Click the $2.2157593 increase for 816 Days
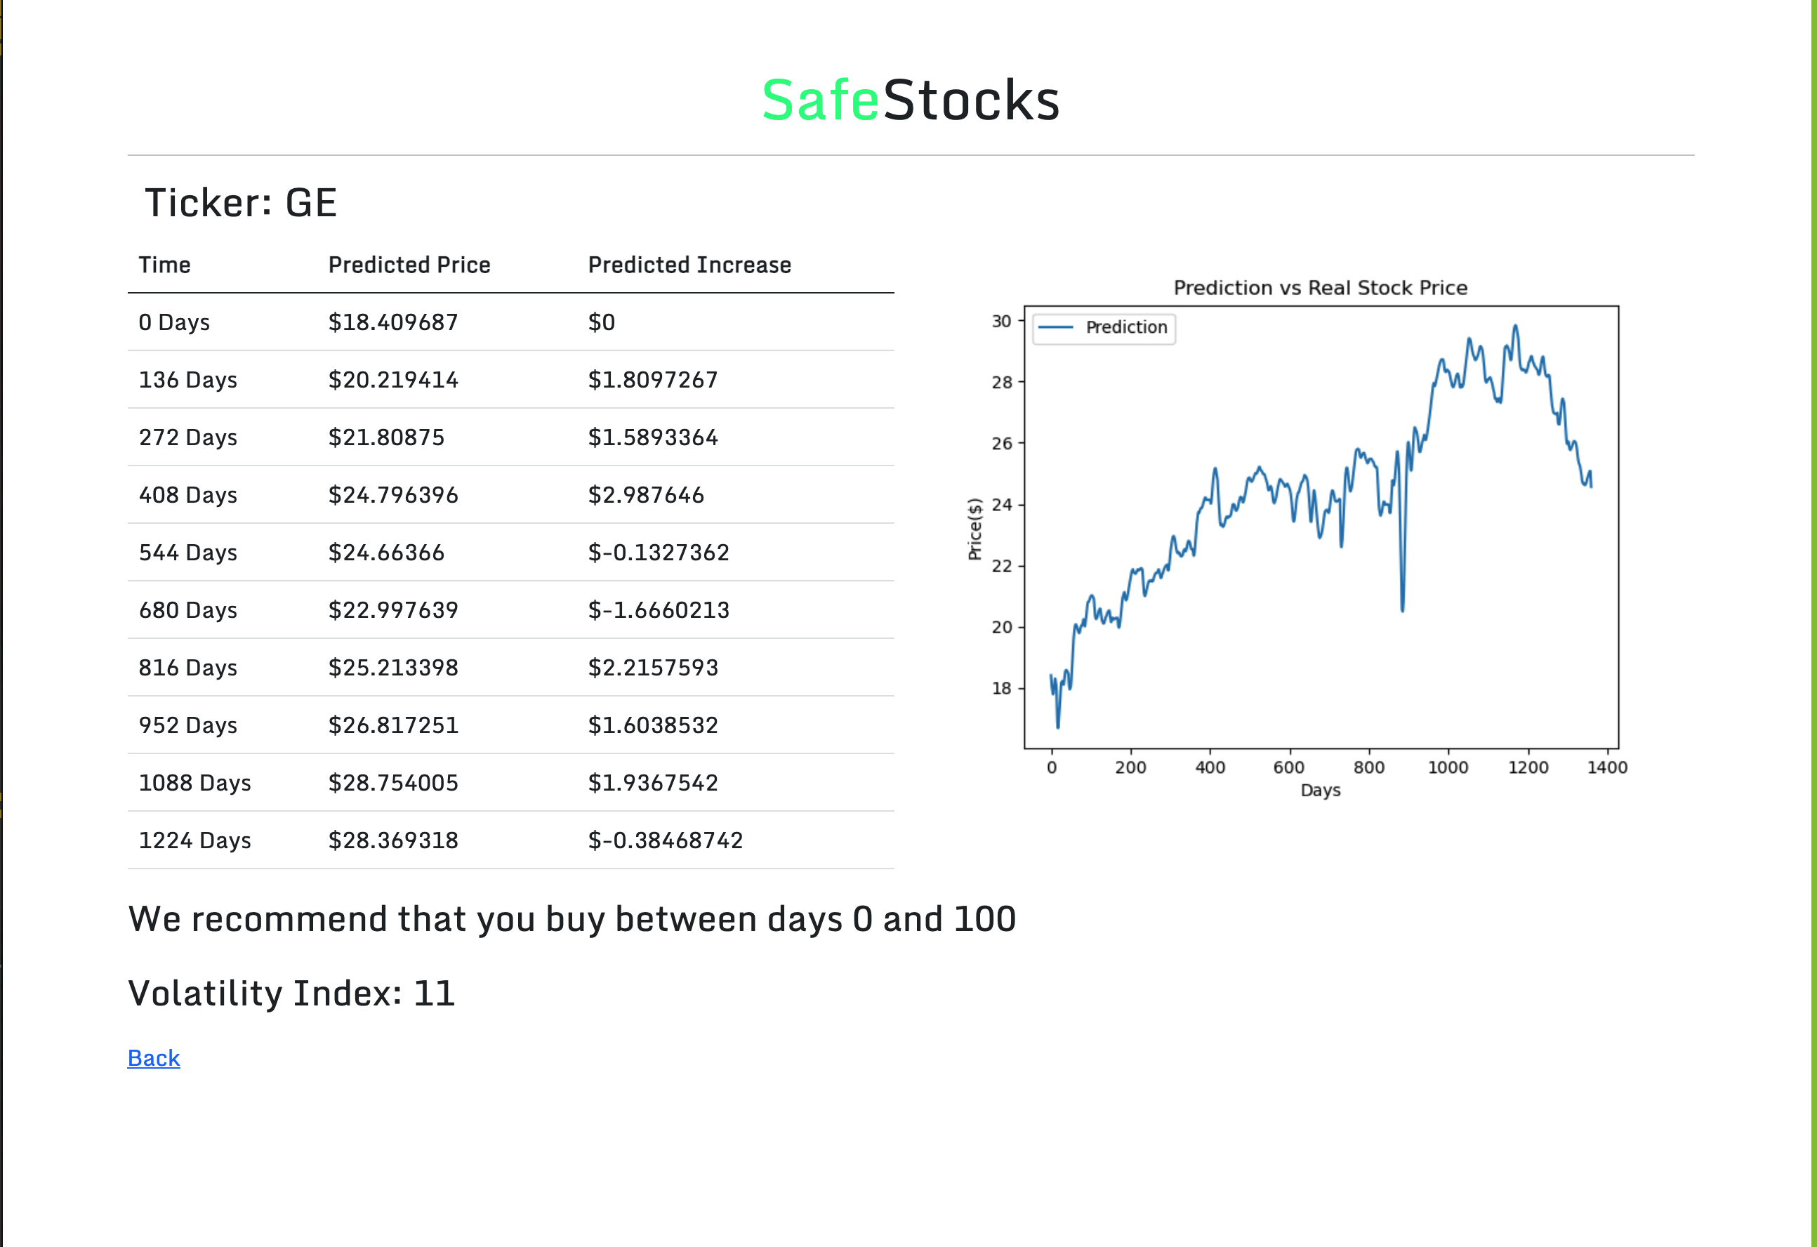The height and width of the screenshot is (1247, 1817). click(652, 668)
